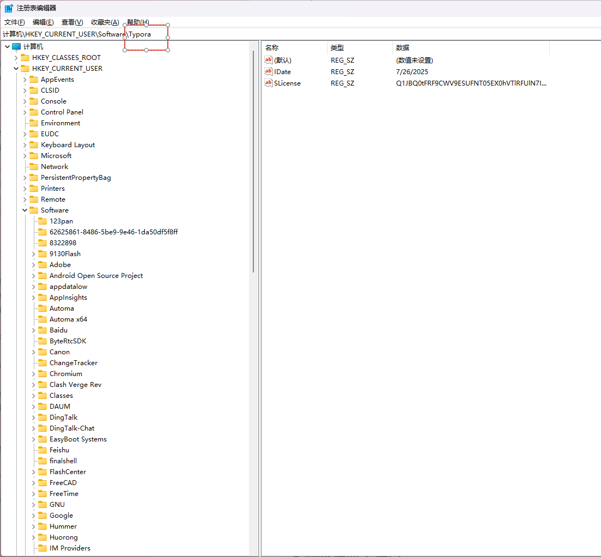This screenshot has width=601, height=557.
Task: Open the 收藏夹(A) favorites menu
Action: [105, 22]
